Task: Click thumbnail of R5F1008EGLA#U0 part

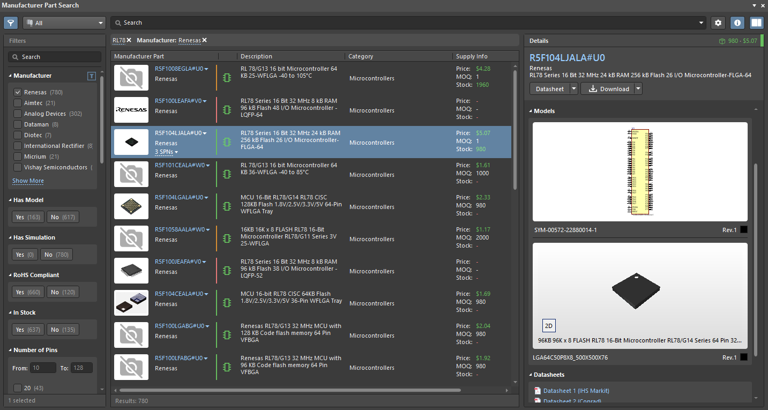Action: click(131, 78)
